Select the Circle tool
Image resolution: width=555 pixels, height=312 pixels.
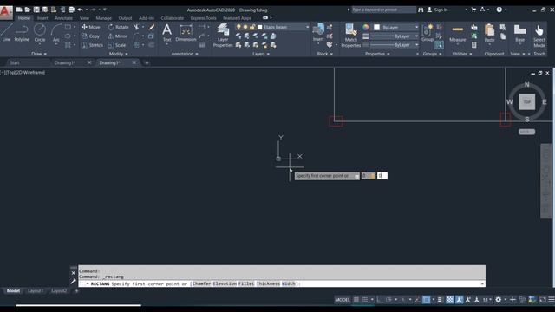coord(40,33)
